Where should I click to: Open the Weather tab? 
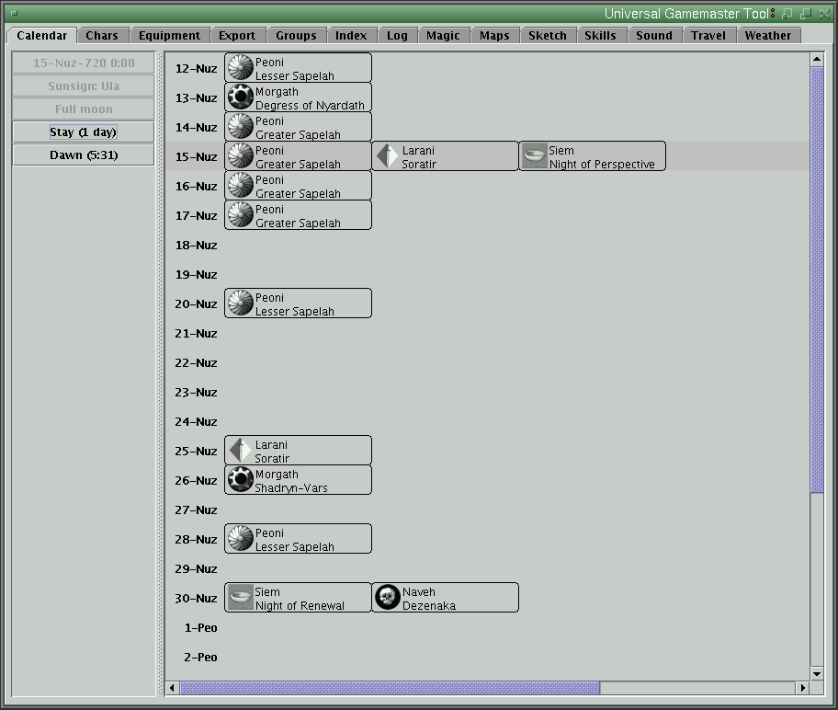pyautogui.click(x=768, y=35)
